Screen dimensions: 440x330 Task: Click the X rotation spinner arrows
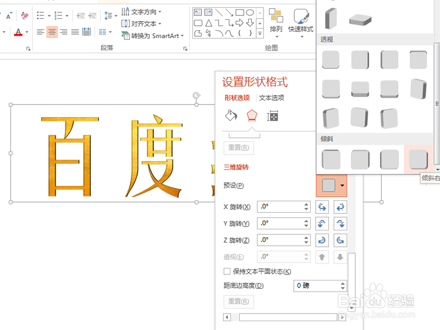point(306,207)
